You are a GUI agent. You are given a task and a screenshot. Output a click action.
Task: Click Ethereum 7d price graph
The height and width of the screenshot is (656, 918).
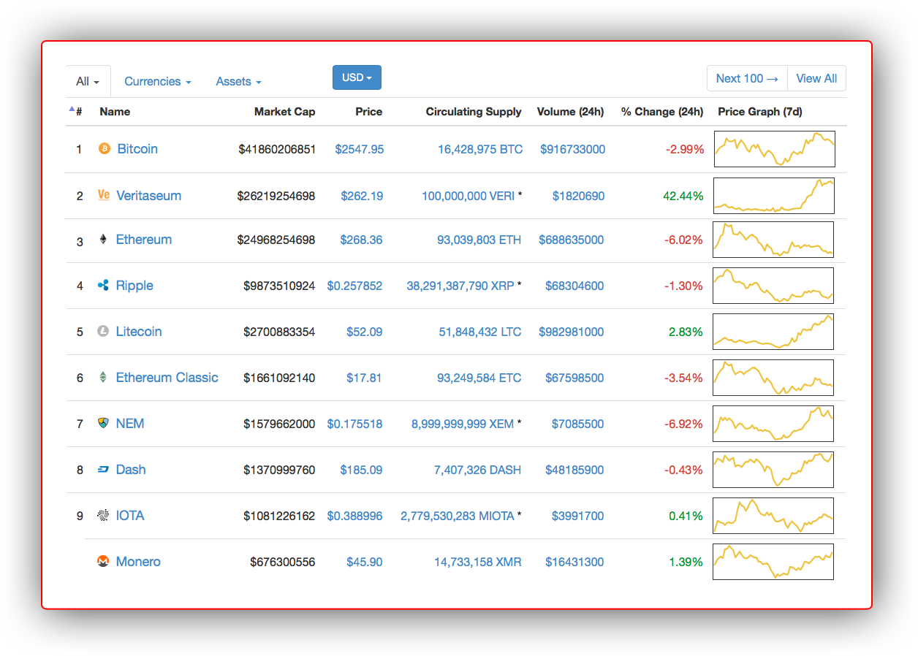click(x=773, y=240)
